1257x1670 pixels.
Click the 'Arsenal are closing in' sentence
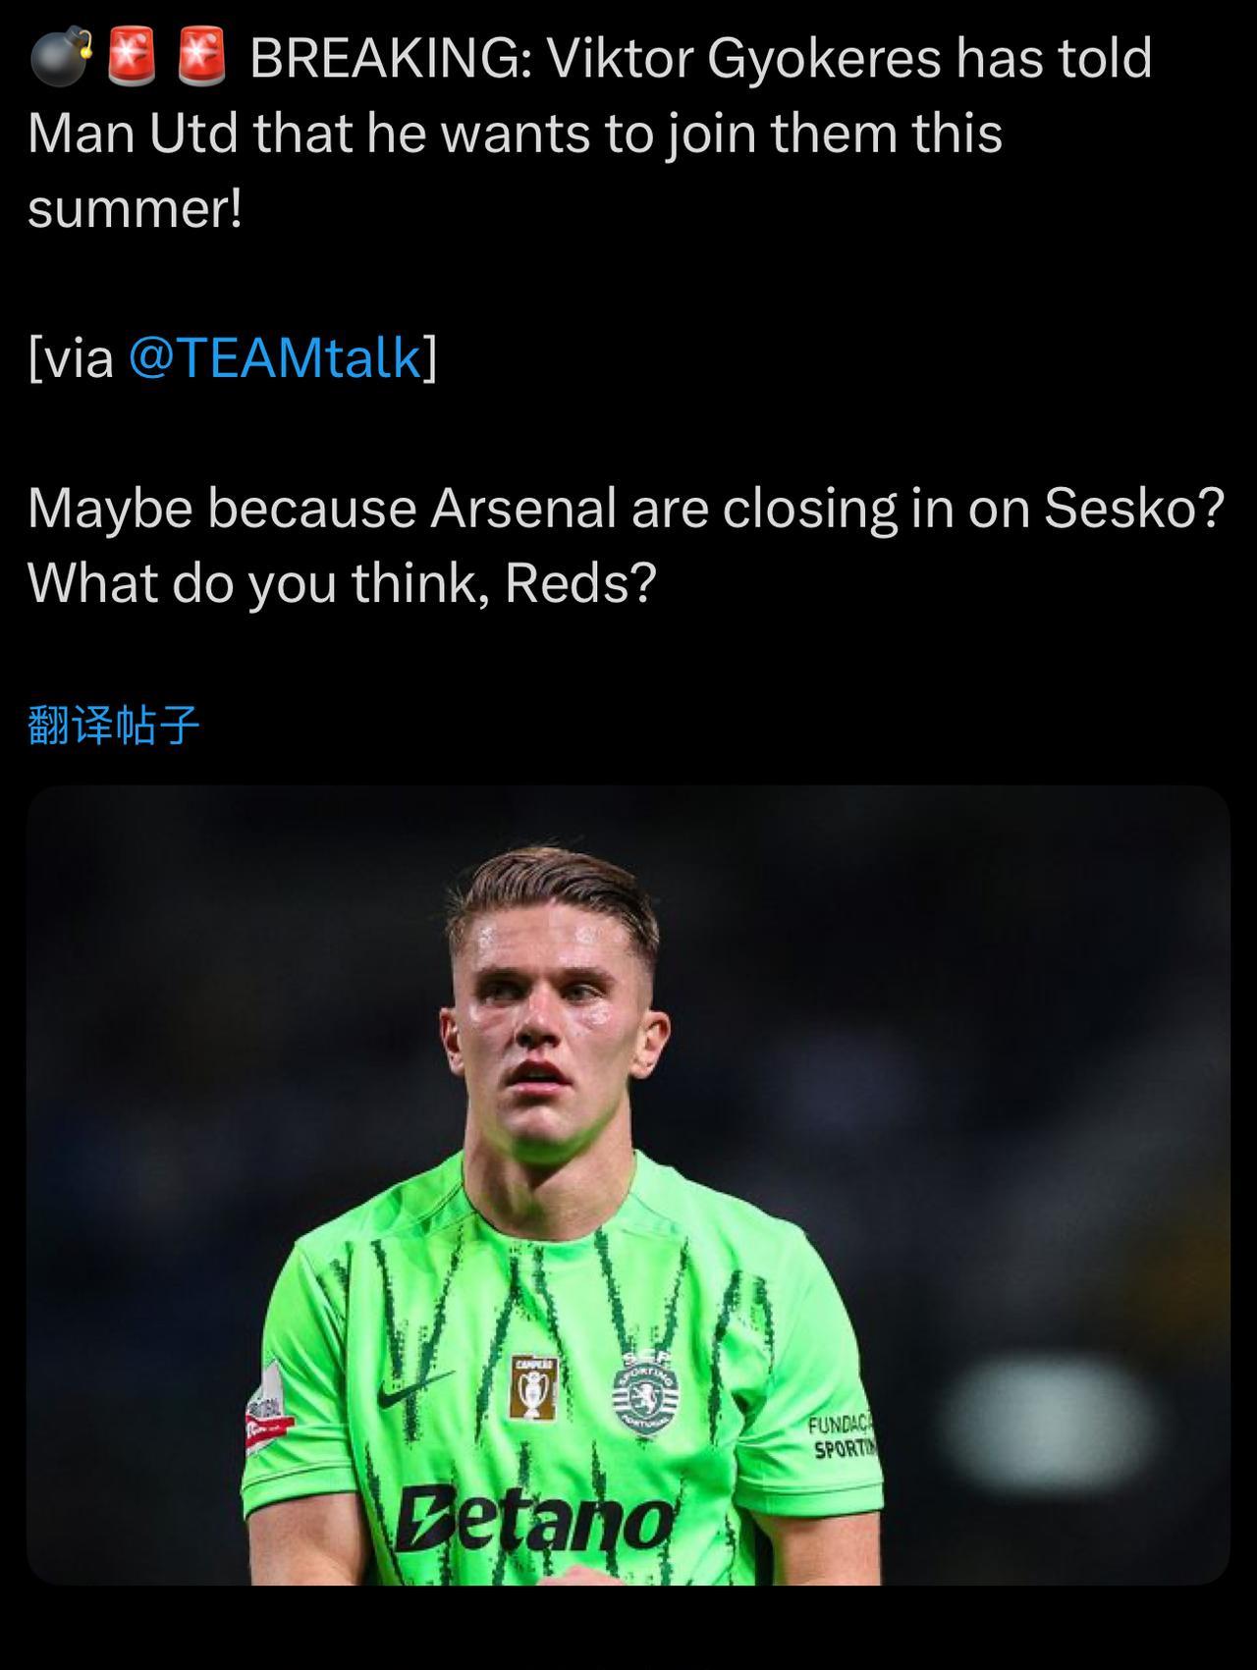coord(626,509)
